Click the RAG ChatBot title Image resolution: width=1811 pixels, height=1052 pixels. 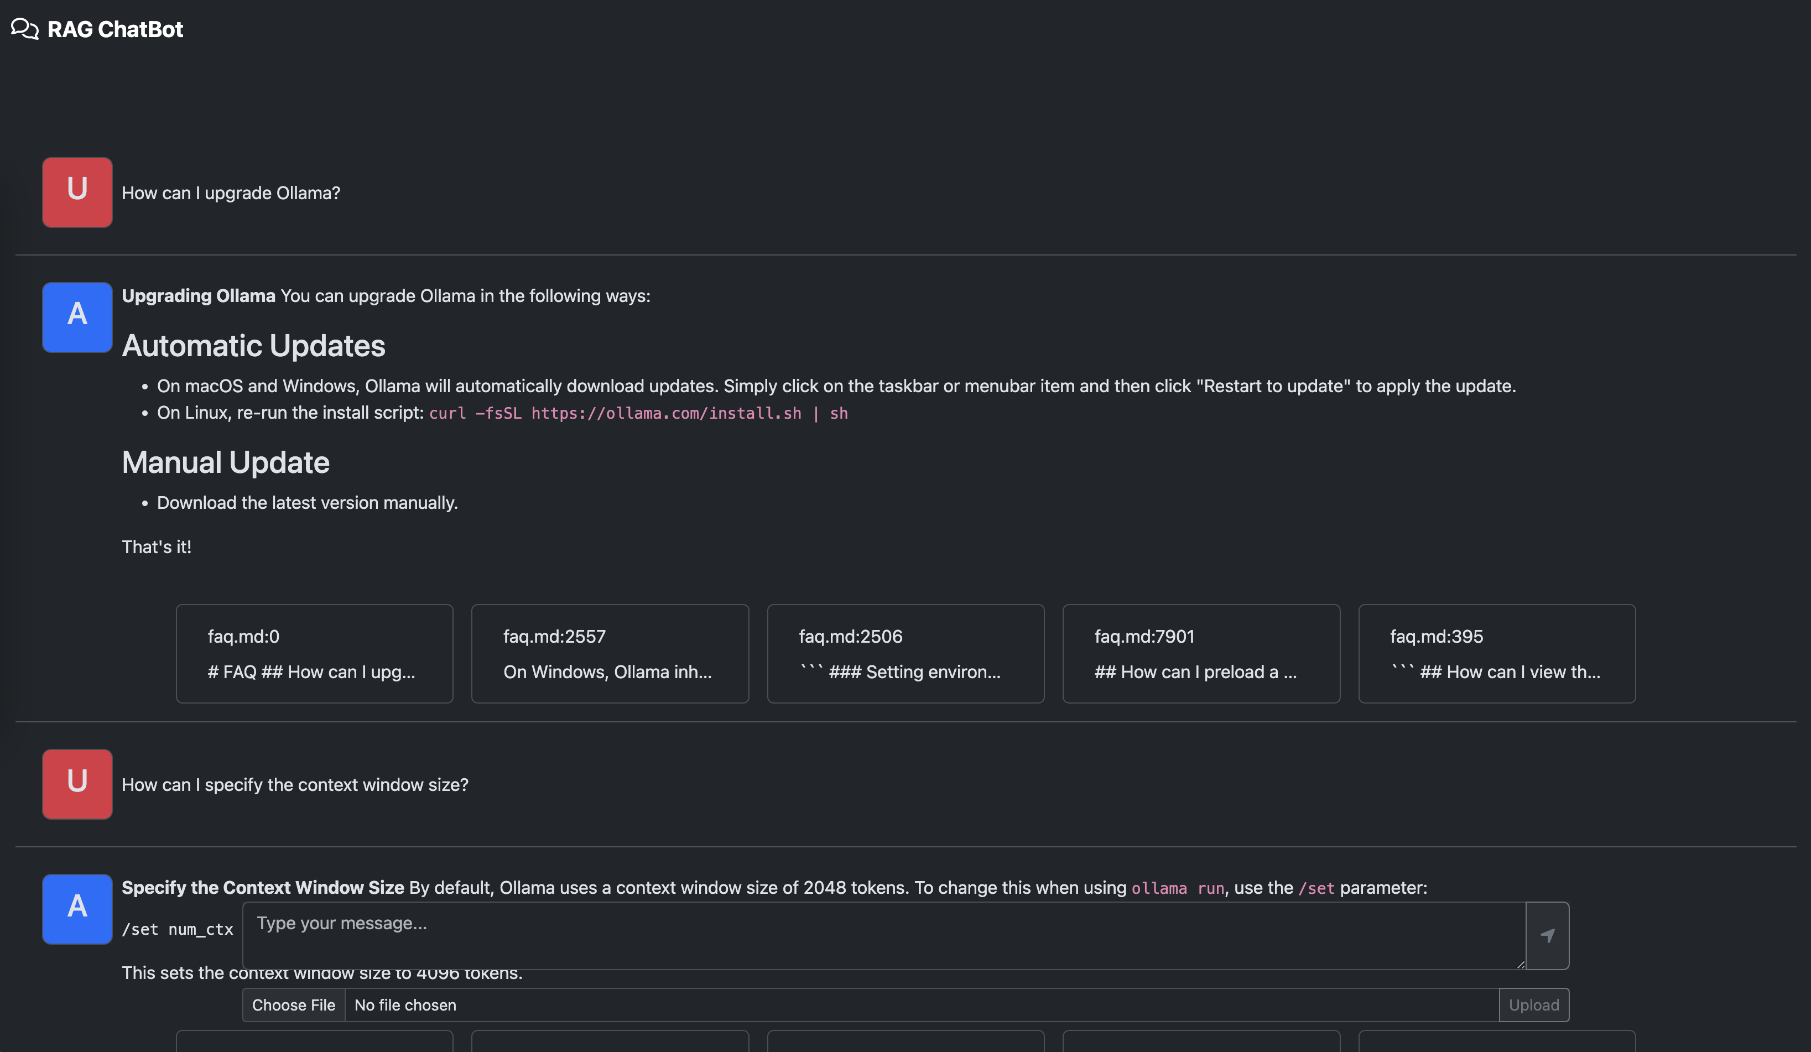click(115, 29)
